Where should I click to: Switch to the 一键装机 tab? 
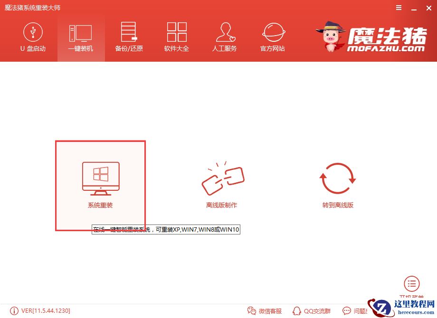click(80, 37)
